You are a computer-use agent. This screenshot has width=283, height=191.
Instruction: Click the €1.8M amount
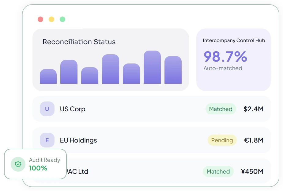(x=254, y=140)
